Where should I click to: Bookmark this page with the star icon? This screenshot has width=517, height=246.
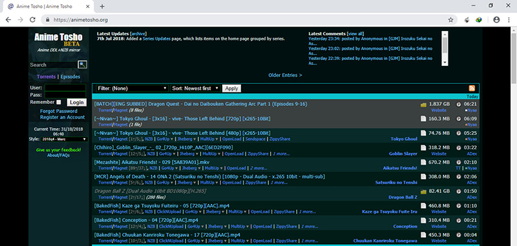[450, 20]
